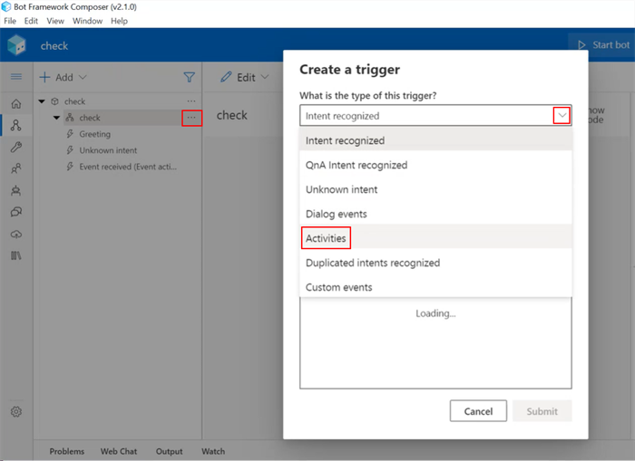Expand the Edit dropdown chevron
The width and height of the screenshot is (635, 461).
[x=265, y=77]
